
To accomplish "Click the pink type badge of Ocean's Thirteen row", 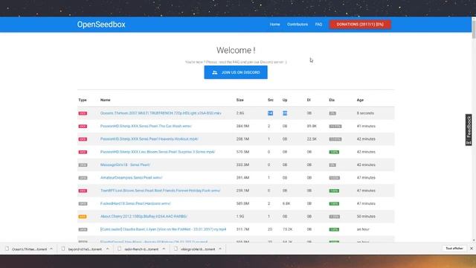I will [x=83, y=113].
